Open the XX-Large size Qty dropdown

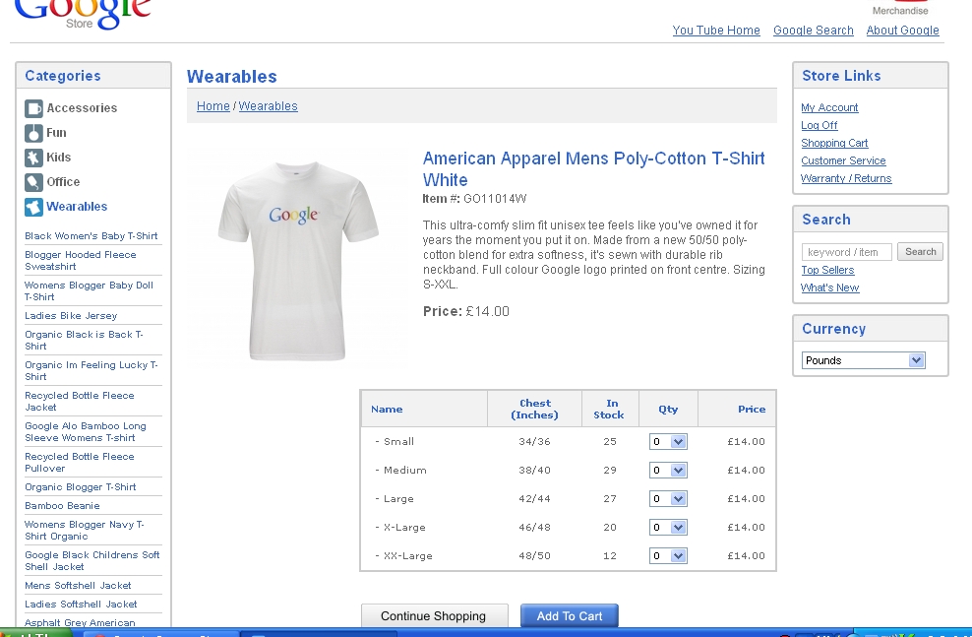(668, 555)
